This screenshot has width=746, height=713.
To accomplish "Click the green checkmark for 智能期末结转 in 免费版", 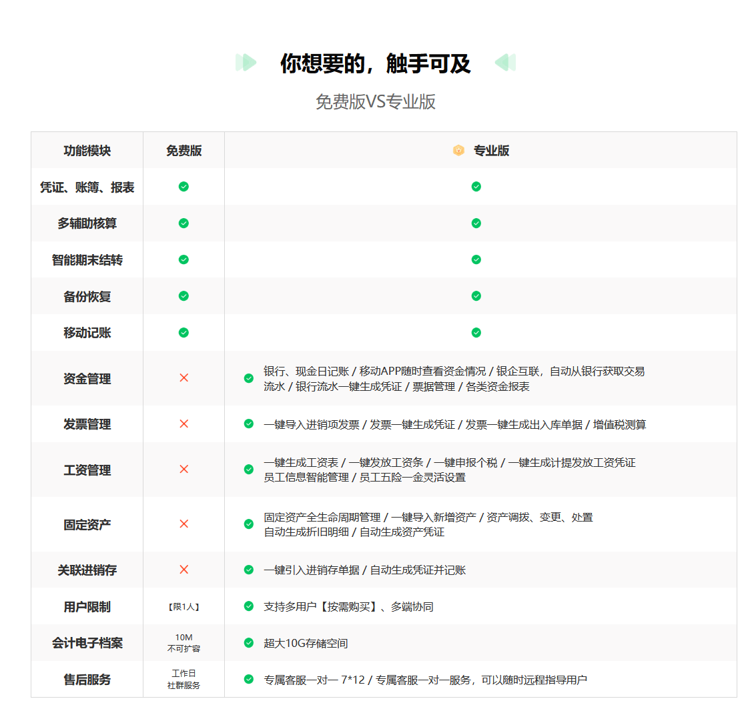I will [x=183, y=259].
